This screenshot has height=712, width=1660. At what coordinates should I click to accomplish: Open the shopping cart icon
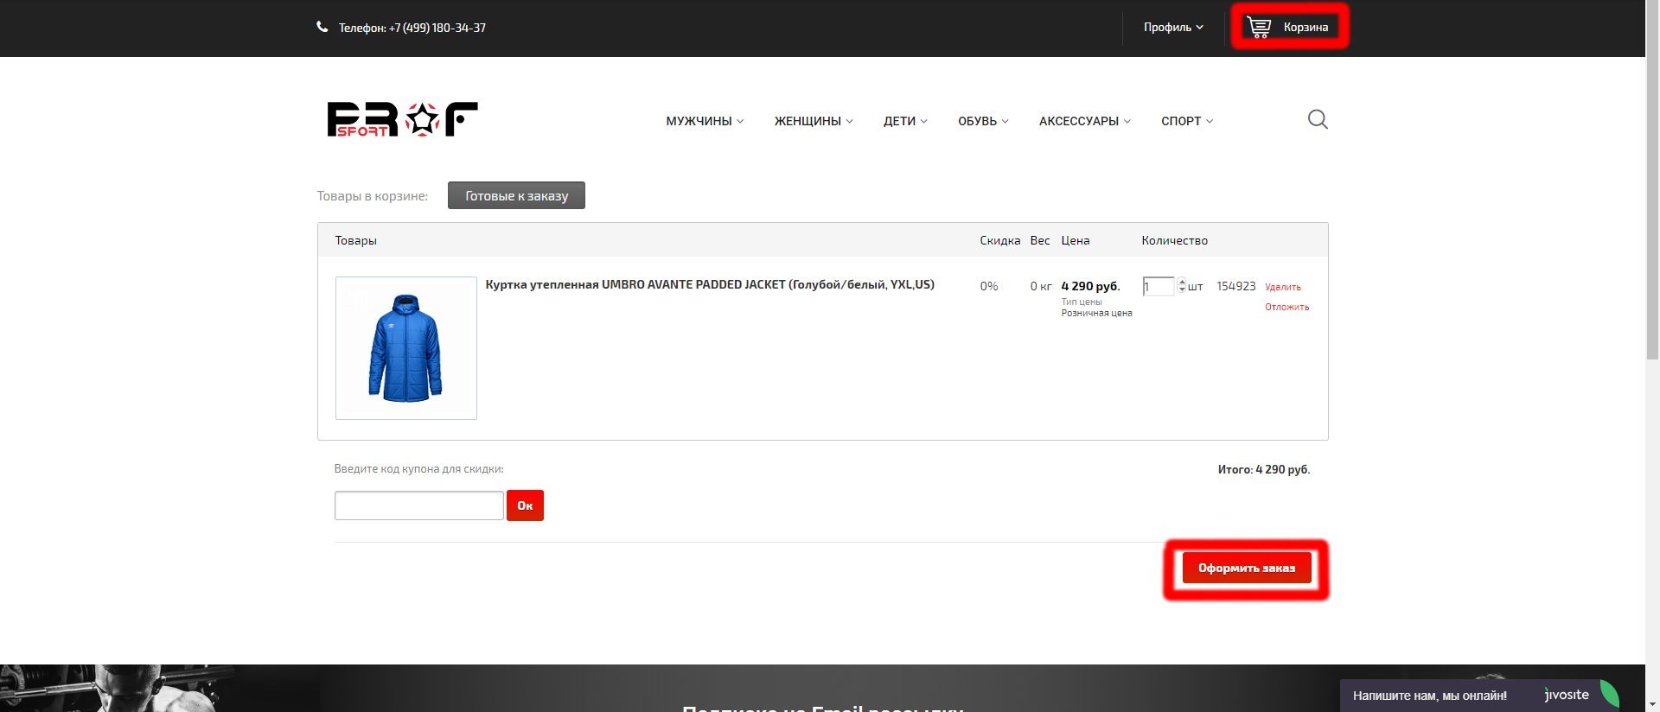click(x=1259, y=28)
